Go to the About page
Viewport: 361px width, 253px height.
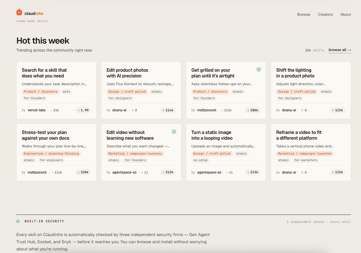click(346, 14)
